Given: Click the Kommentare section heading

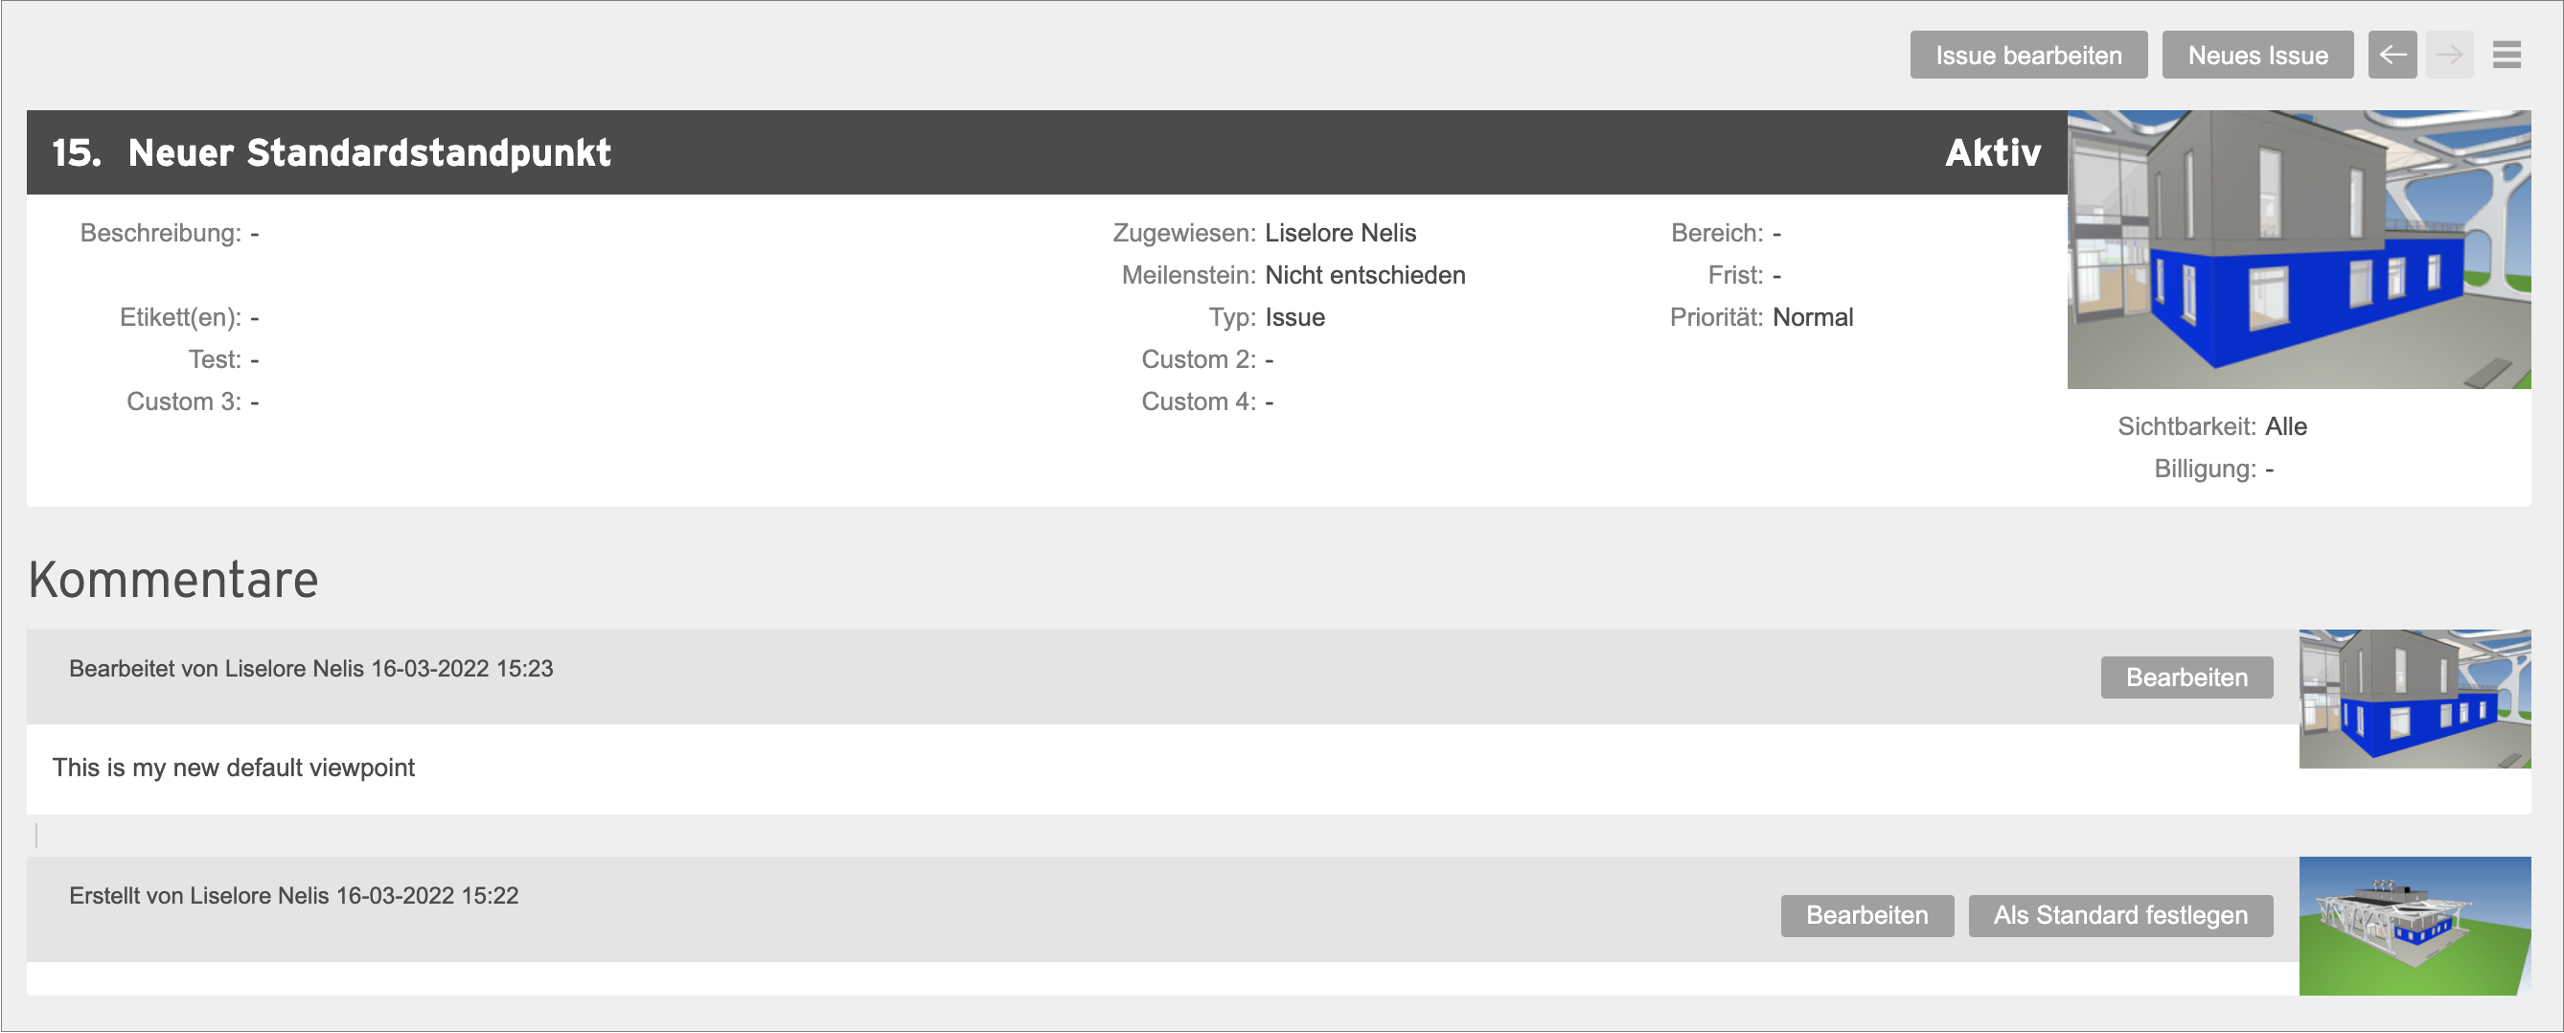Looking at the screenshot, I should pyautogui.click(x=173, y=579).
